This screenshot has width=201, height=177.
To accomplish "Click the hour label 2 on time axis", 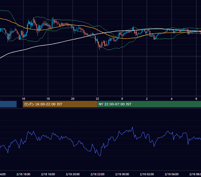I will click(x=147, y=99).
